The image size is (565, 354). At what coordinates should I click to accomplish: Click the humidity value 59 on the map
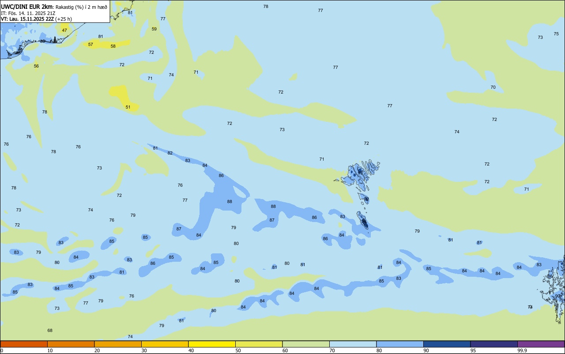click(154, 29)
